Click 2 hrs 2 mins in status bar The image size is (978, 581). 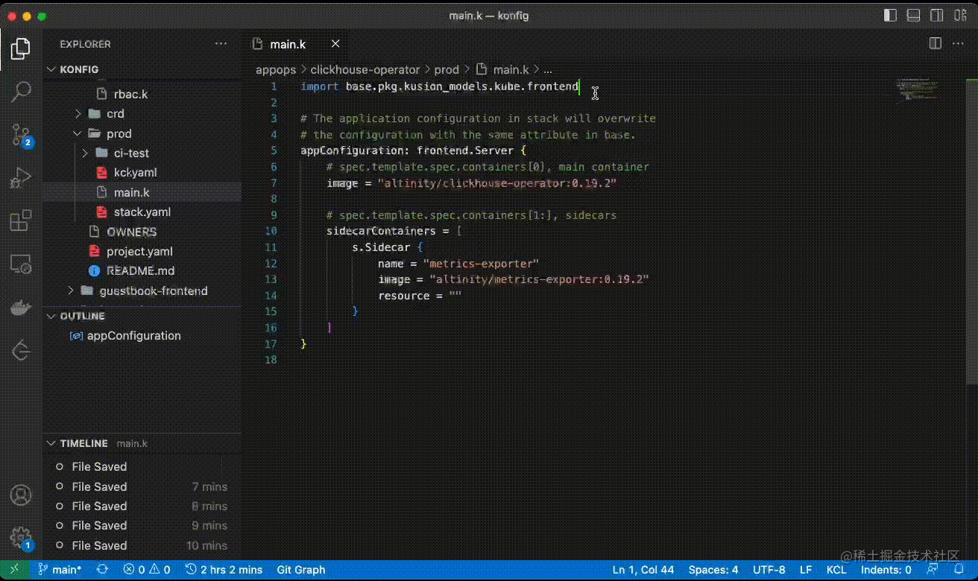point(224,570)
